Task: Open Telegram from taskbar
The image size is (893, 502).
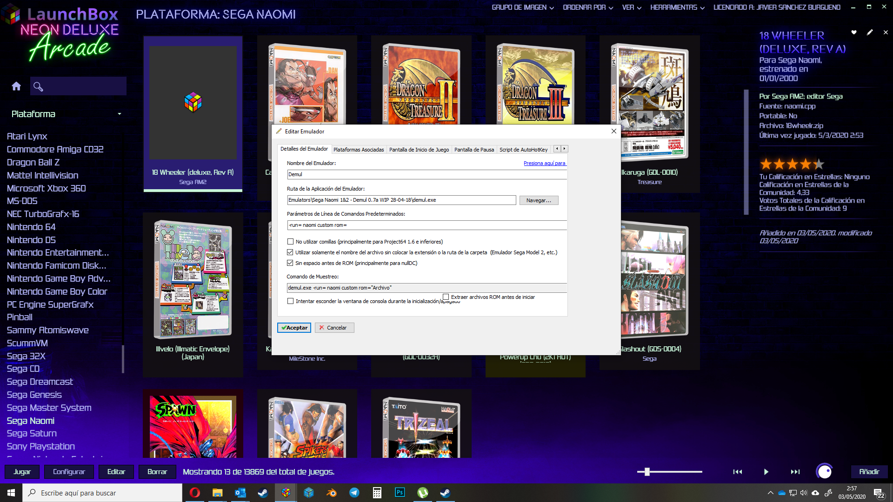Action: [x=354, y=493]
